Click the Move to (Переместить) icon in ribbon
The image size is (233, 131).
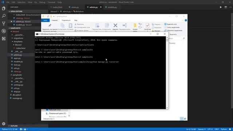97,25
